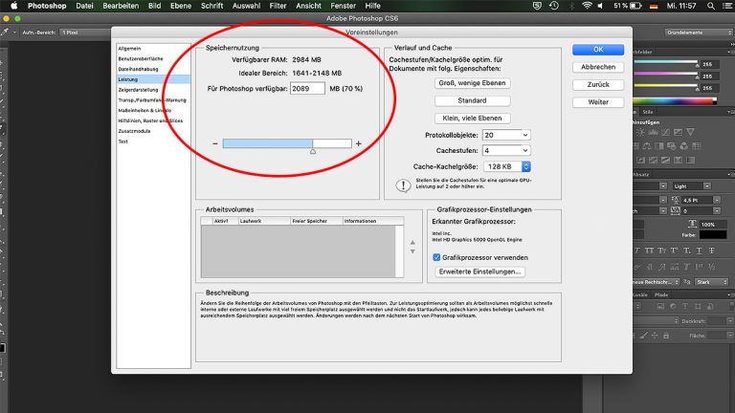Click the Abbrechen button
The width and height of the screenshot is (735, 413).
(x=597, y=67)
